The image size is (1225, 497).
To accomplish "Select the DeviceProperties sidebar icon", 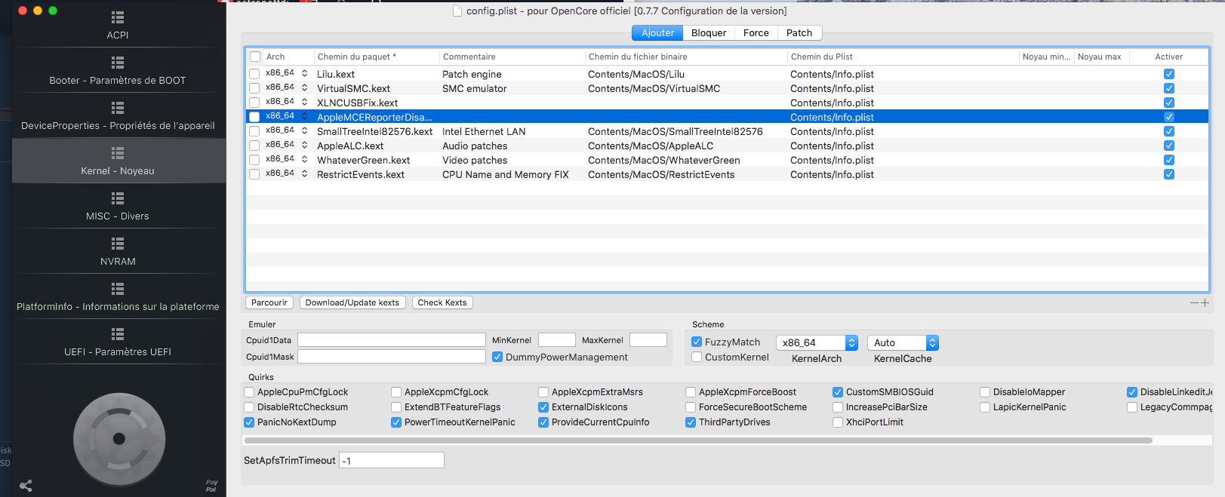I will pyautogui.click(x=118, y=108).
